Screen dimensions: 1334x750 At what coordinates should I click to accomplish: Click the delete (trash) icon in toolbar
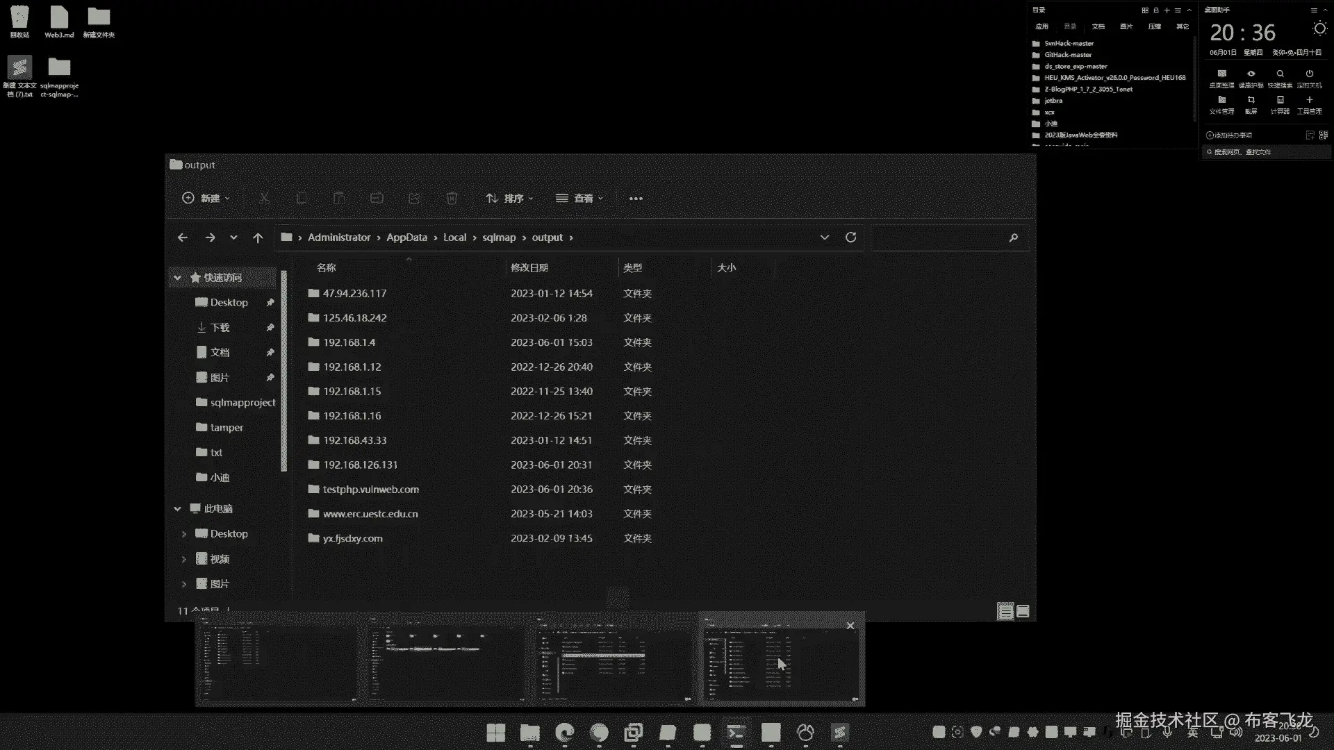(452, 199)
